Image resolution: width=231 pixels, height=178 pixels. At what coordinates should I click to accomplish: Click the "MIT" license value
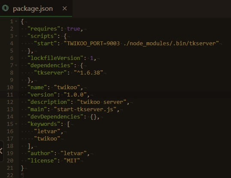point(72,161)
